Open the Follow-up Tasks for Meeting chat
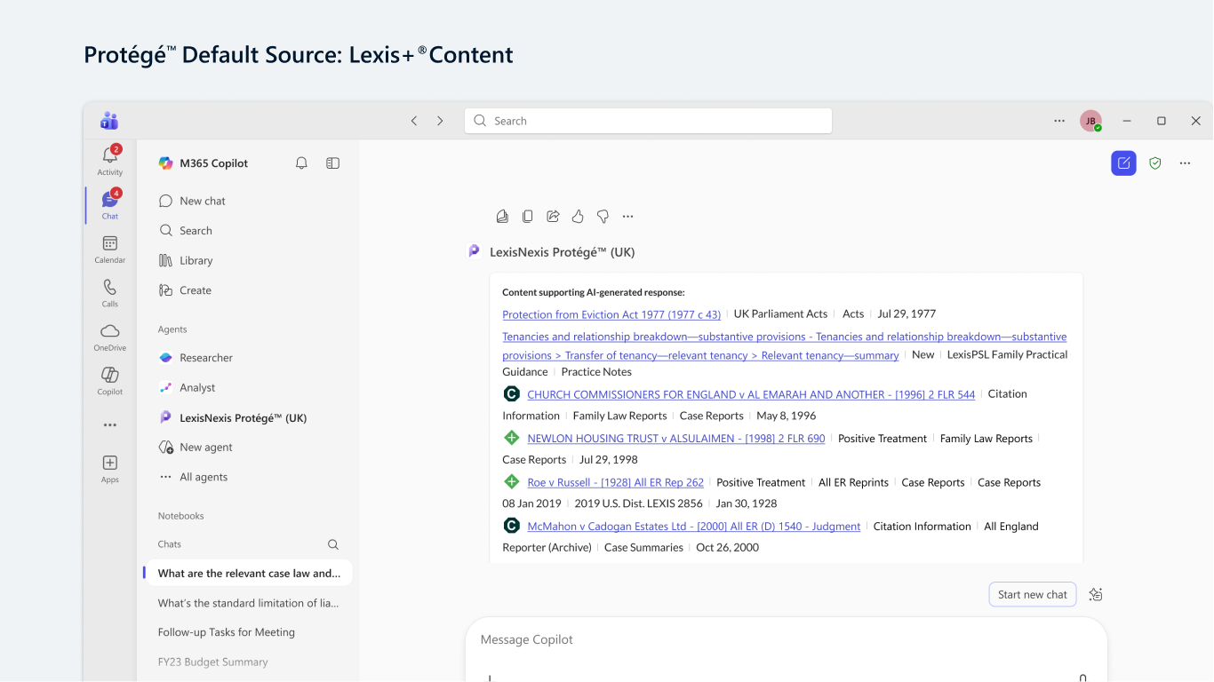The image size is (1214, 682). (227, 632)
